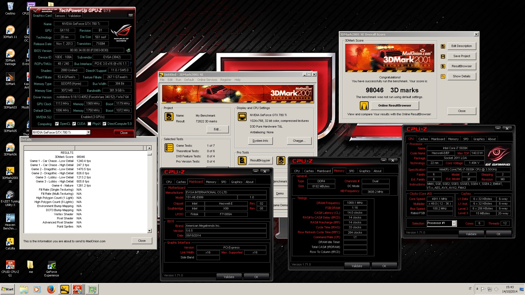The width and height of the screenshot is (525, 295).
Task: Click Save Project button
Action: pyautogui.click(x=462, y=56)
